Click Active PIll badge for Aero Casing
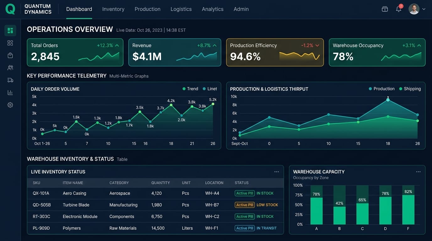The image size is (432, 241). 244,193
